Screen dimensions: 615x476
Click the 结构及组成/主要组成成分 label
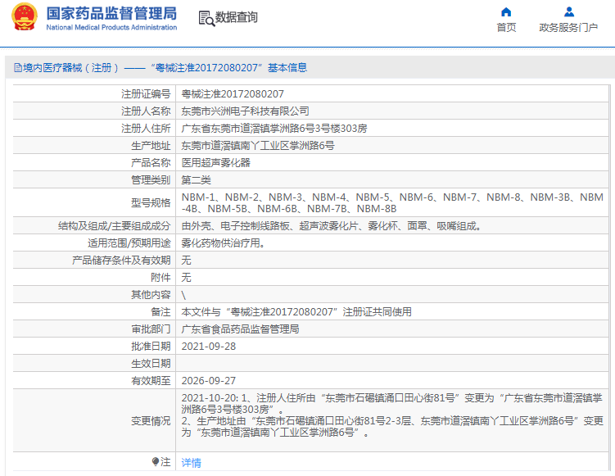[x=114, y=226]
